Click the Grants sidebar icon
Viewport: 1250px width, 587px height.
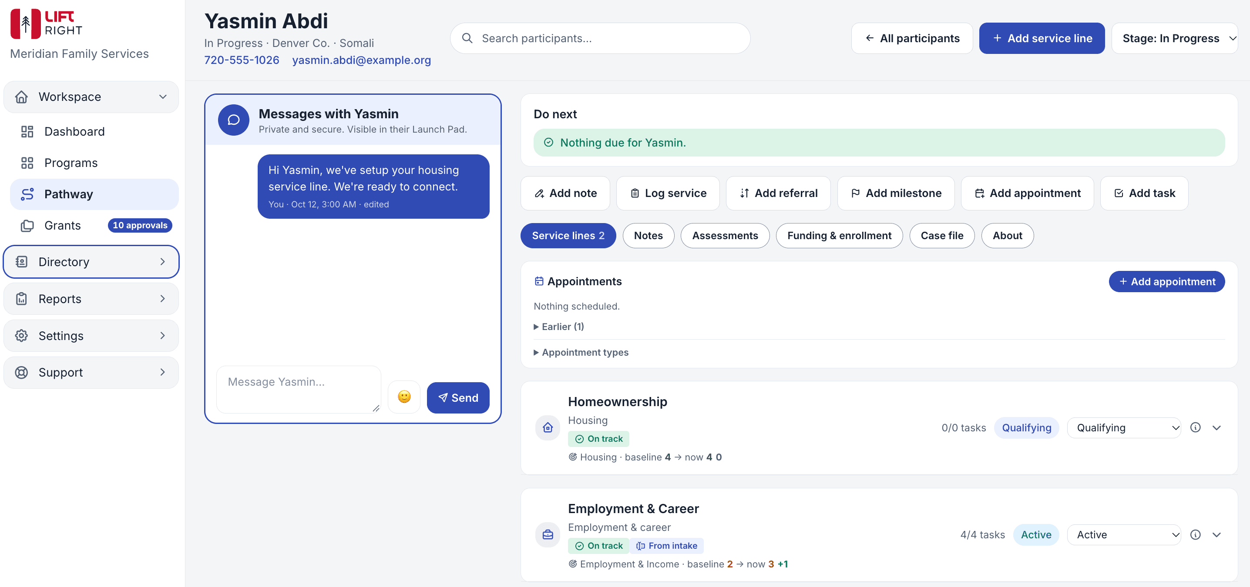[x=27, y=225]
